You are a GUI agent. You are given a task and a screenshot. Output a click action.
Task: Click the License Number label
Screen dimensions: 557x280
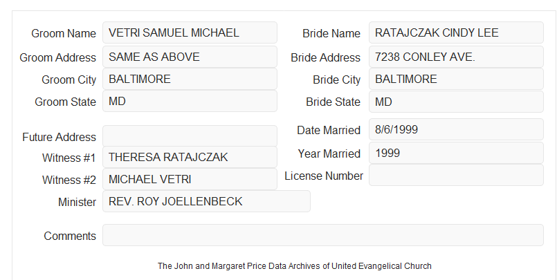[x=324, y=176]
